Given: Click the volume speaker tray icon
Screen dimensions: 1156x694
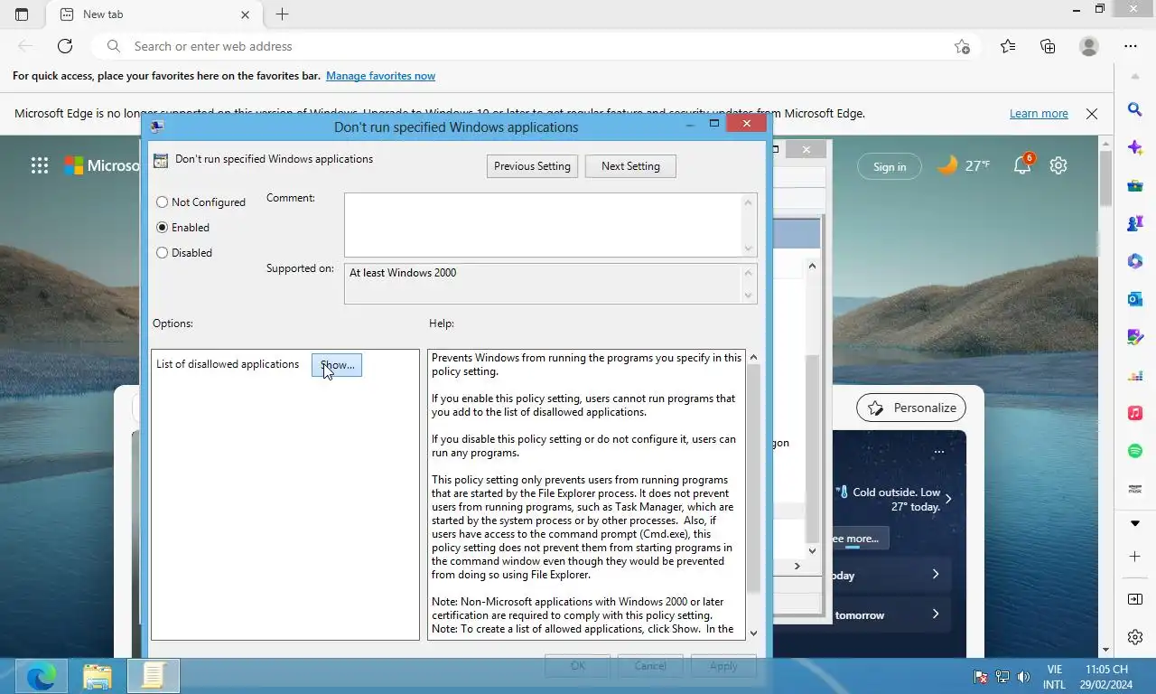Looking at the screenshot, I should tap(1023, 677).
